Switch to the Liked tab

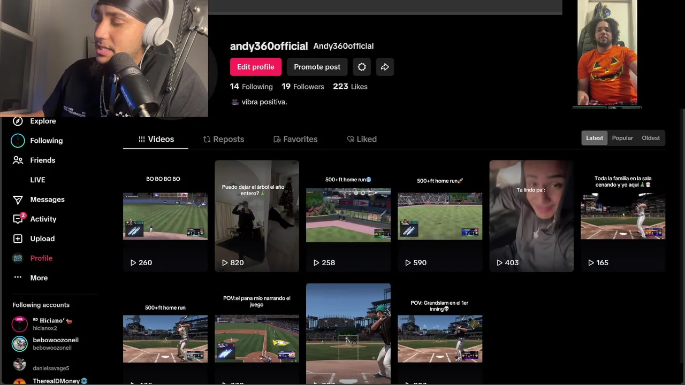(362, 139)
